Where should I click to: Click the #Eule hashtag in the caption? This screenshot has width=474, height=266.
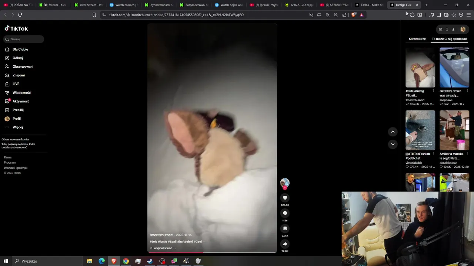tap(153, 242)
